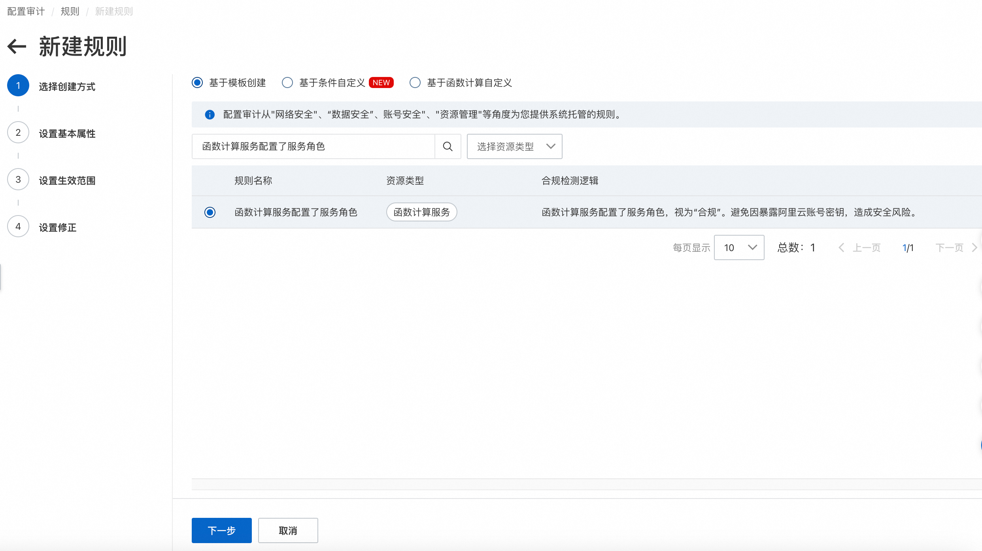Open 选择资源类型 dropdown
The height and width of the screenshot is (551, 982).
514,146
